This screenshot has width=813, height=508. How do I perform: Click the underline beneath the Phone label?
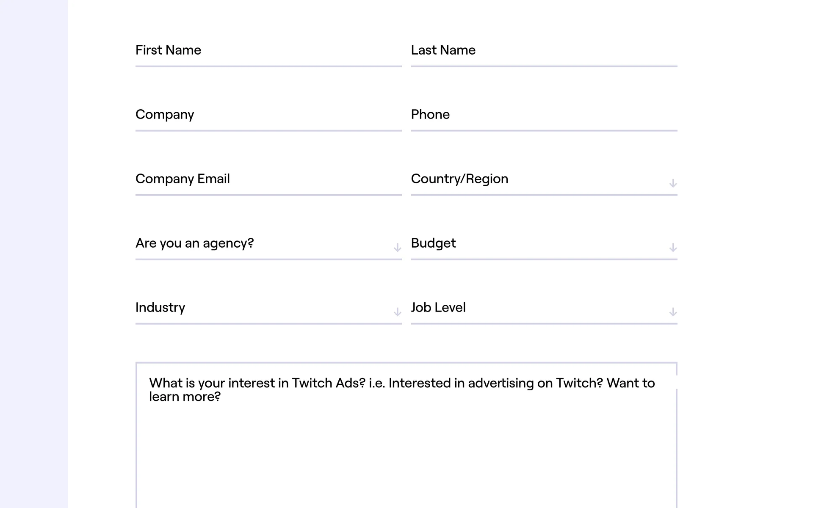[x=544, y=131]
